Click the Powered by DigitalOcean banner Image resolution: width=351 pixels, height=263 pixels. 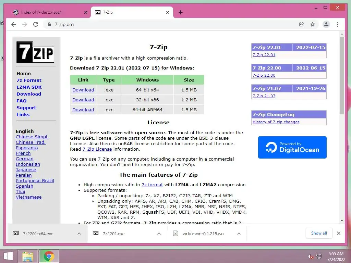292,147
